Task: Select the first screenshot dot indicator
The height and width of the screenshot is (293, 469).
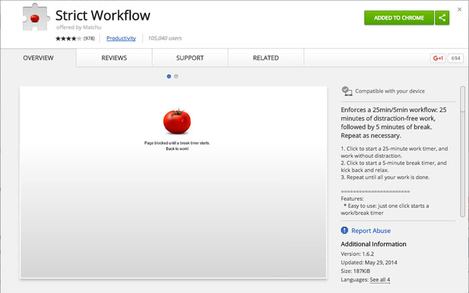Action: pos(169,76)
